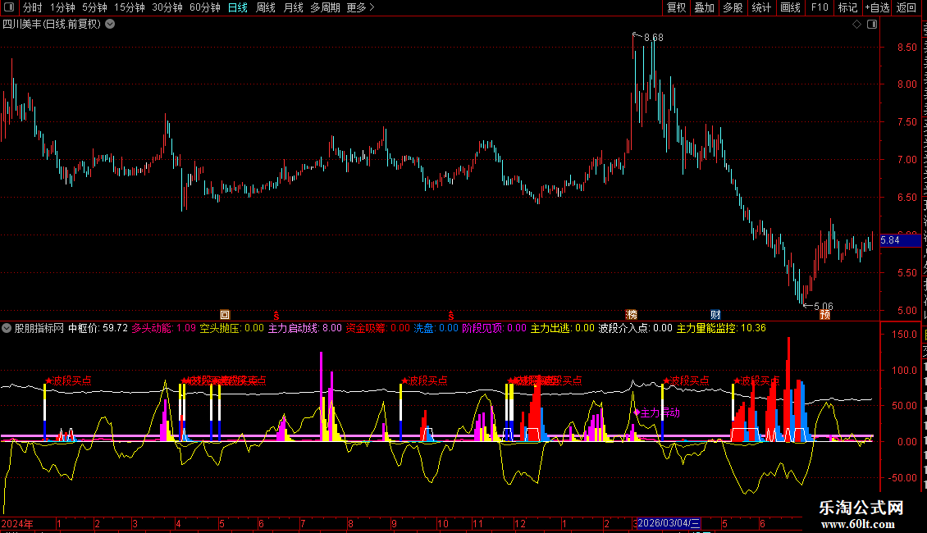Click the 洗盘: 0.00 indicator value
The width and height of the screenshot is (927, 533).
436,328
